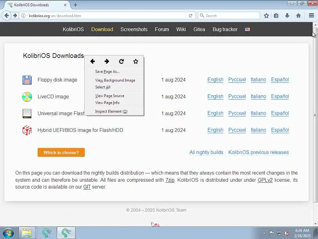Bookmark this page with the toolbar star icon
Viewport: 318px width, 239px height.
coord(266,16)
